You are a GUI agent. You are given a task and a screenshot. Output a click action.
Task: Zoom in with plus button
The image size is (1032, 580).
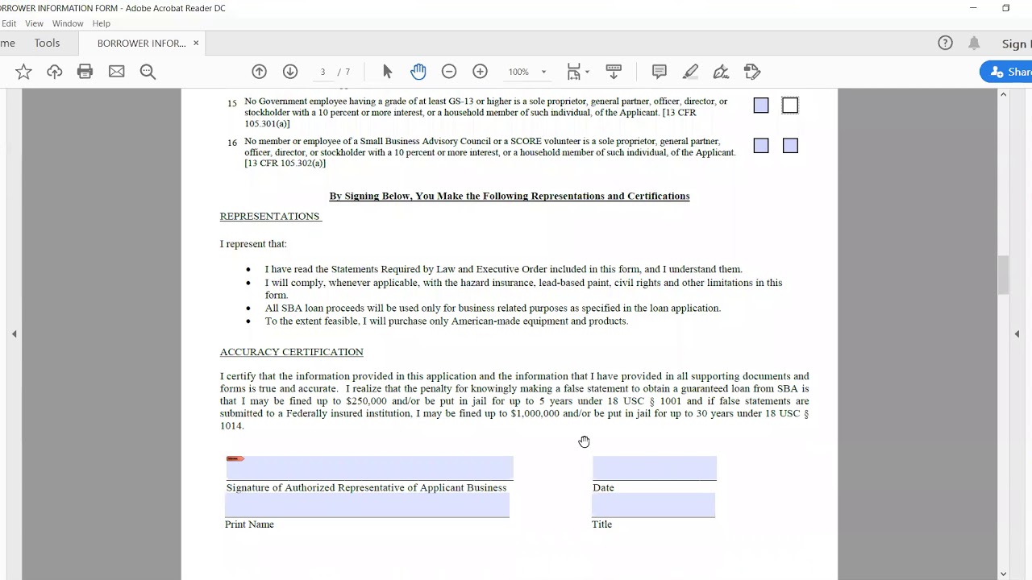point(480,72)
